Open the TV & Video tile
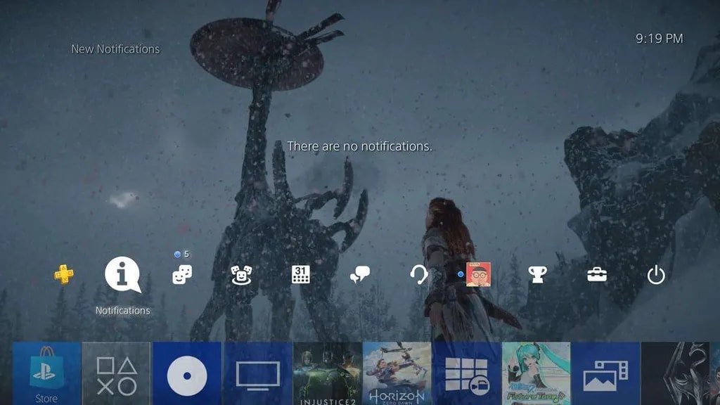 pyautogui.click(x=257, y=373)
